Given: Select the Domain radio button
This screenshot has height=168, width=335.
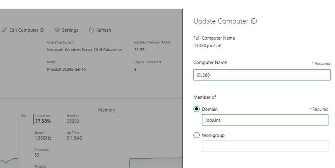Looking at the screenshot, I should click(x=196, y=109).
